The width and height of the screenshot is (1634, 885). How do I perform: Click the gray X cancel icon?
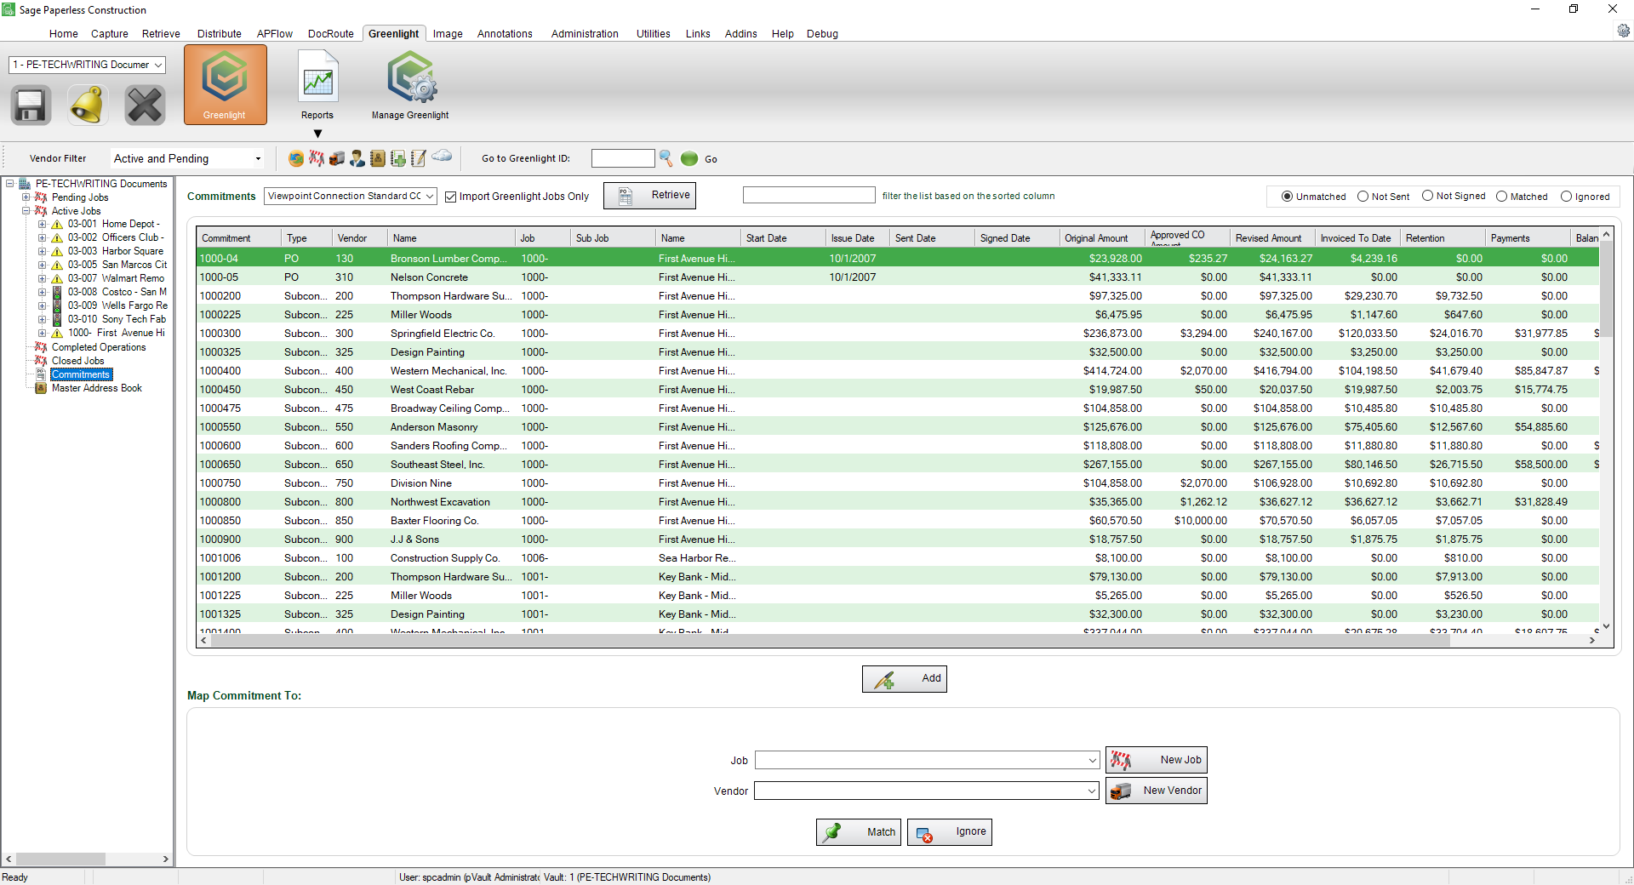click(x=145, y=106)
